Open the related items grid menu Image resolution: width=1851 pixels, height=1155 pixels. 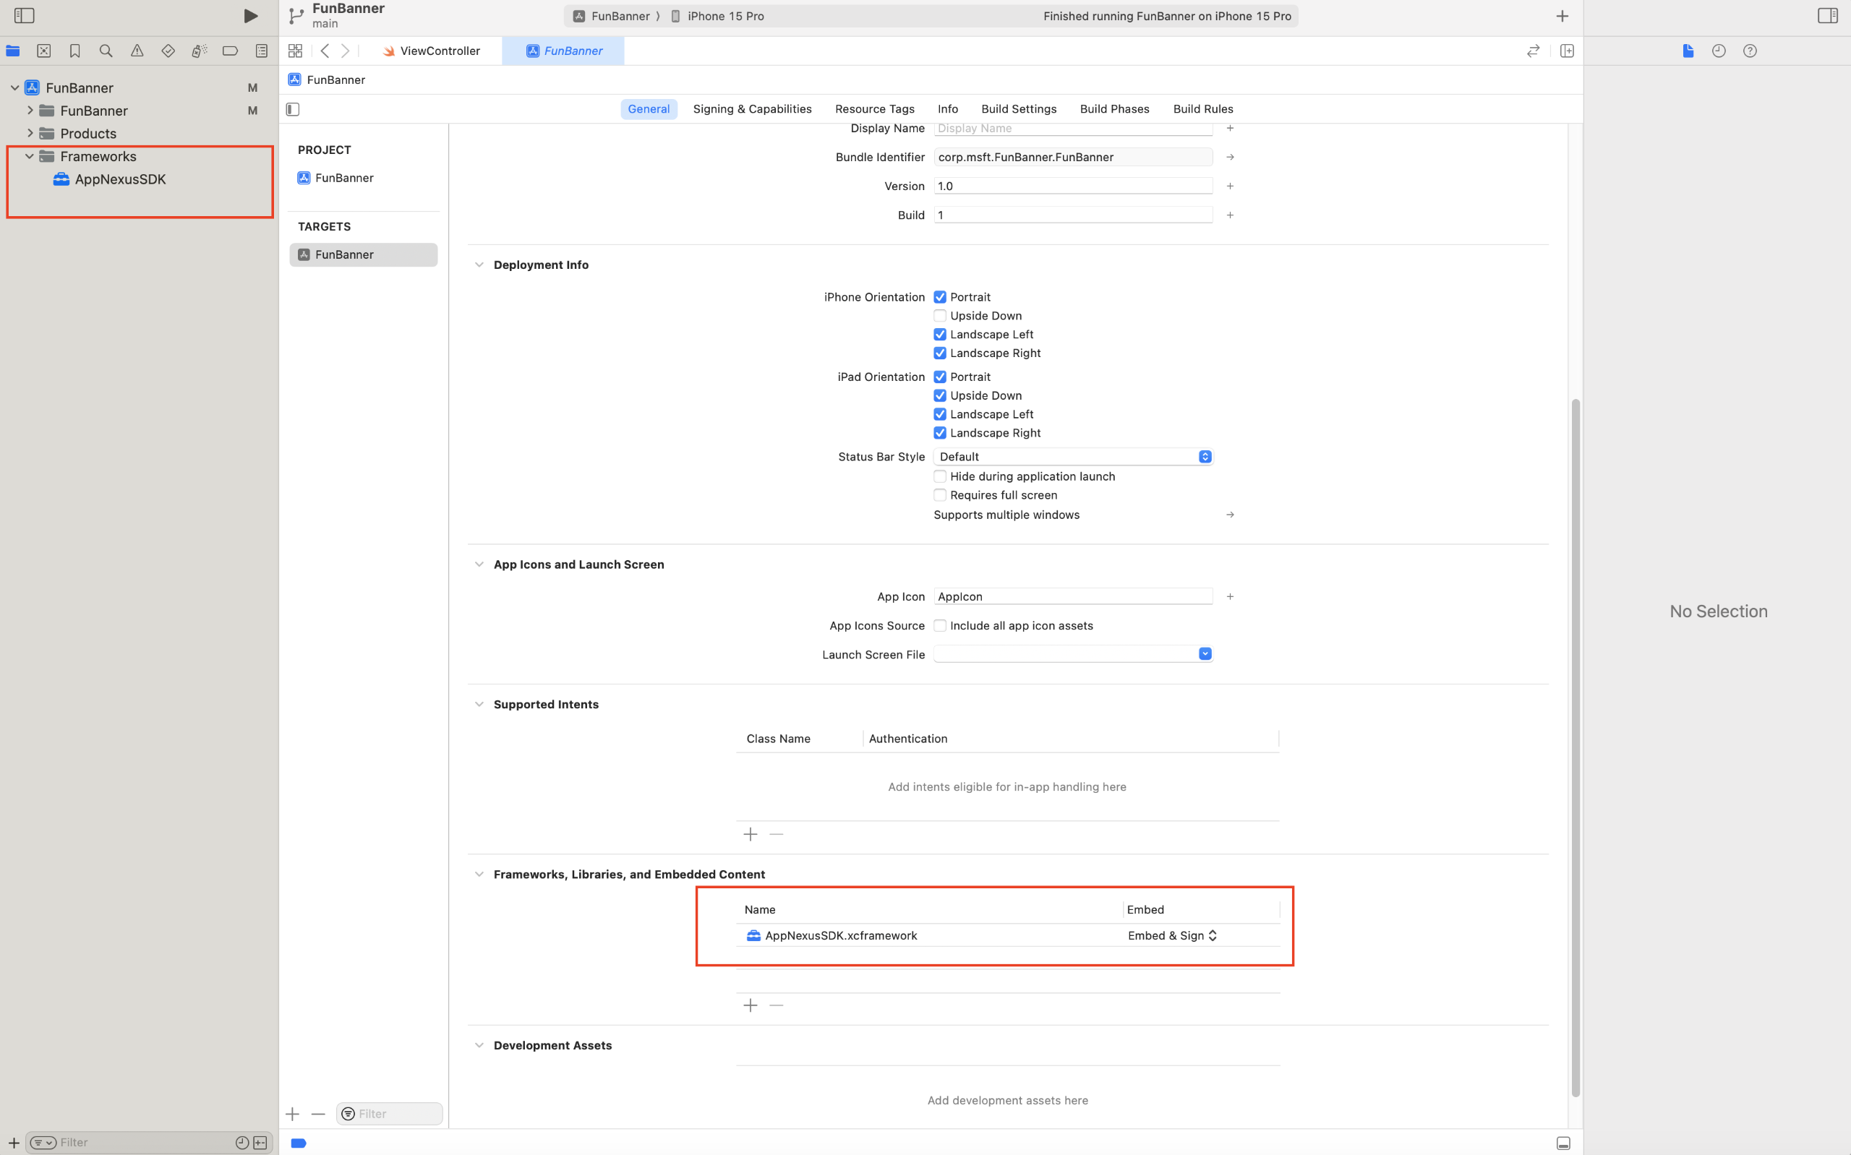click(295, 51)
